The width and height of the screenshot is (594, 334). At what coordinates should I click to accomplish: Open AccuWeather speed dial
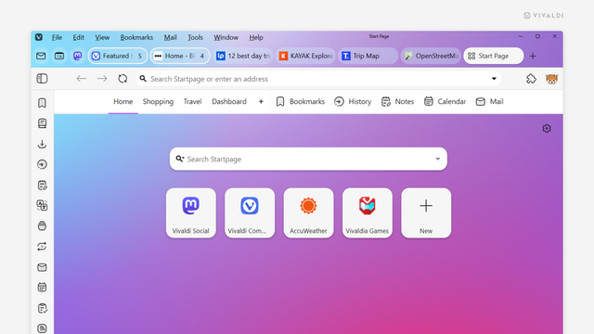(308, 212)
